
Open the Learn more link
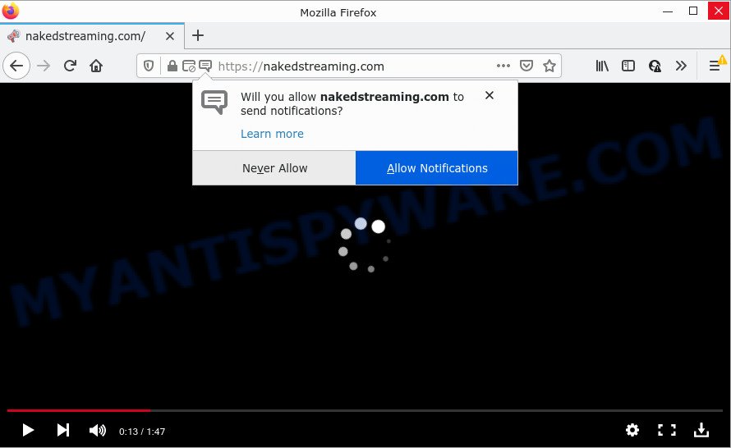coord(272,134)
